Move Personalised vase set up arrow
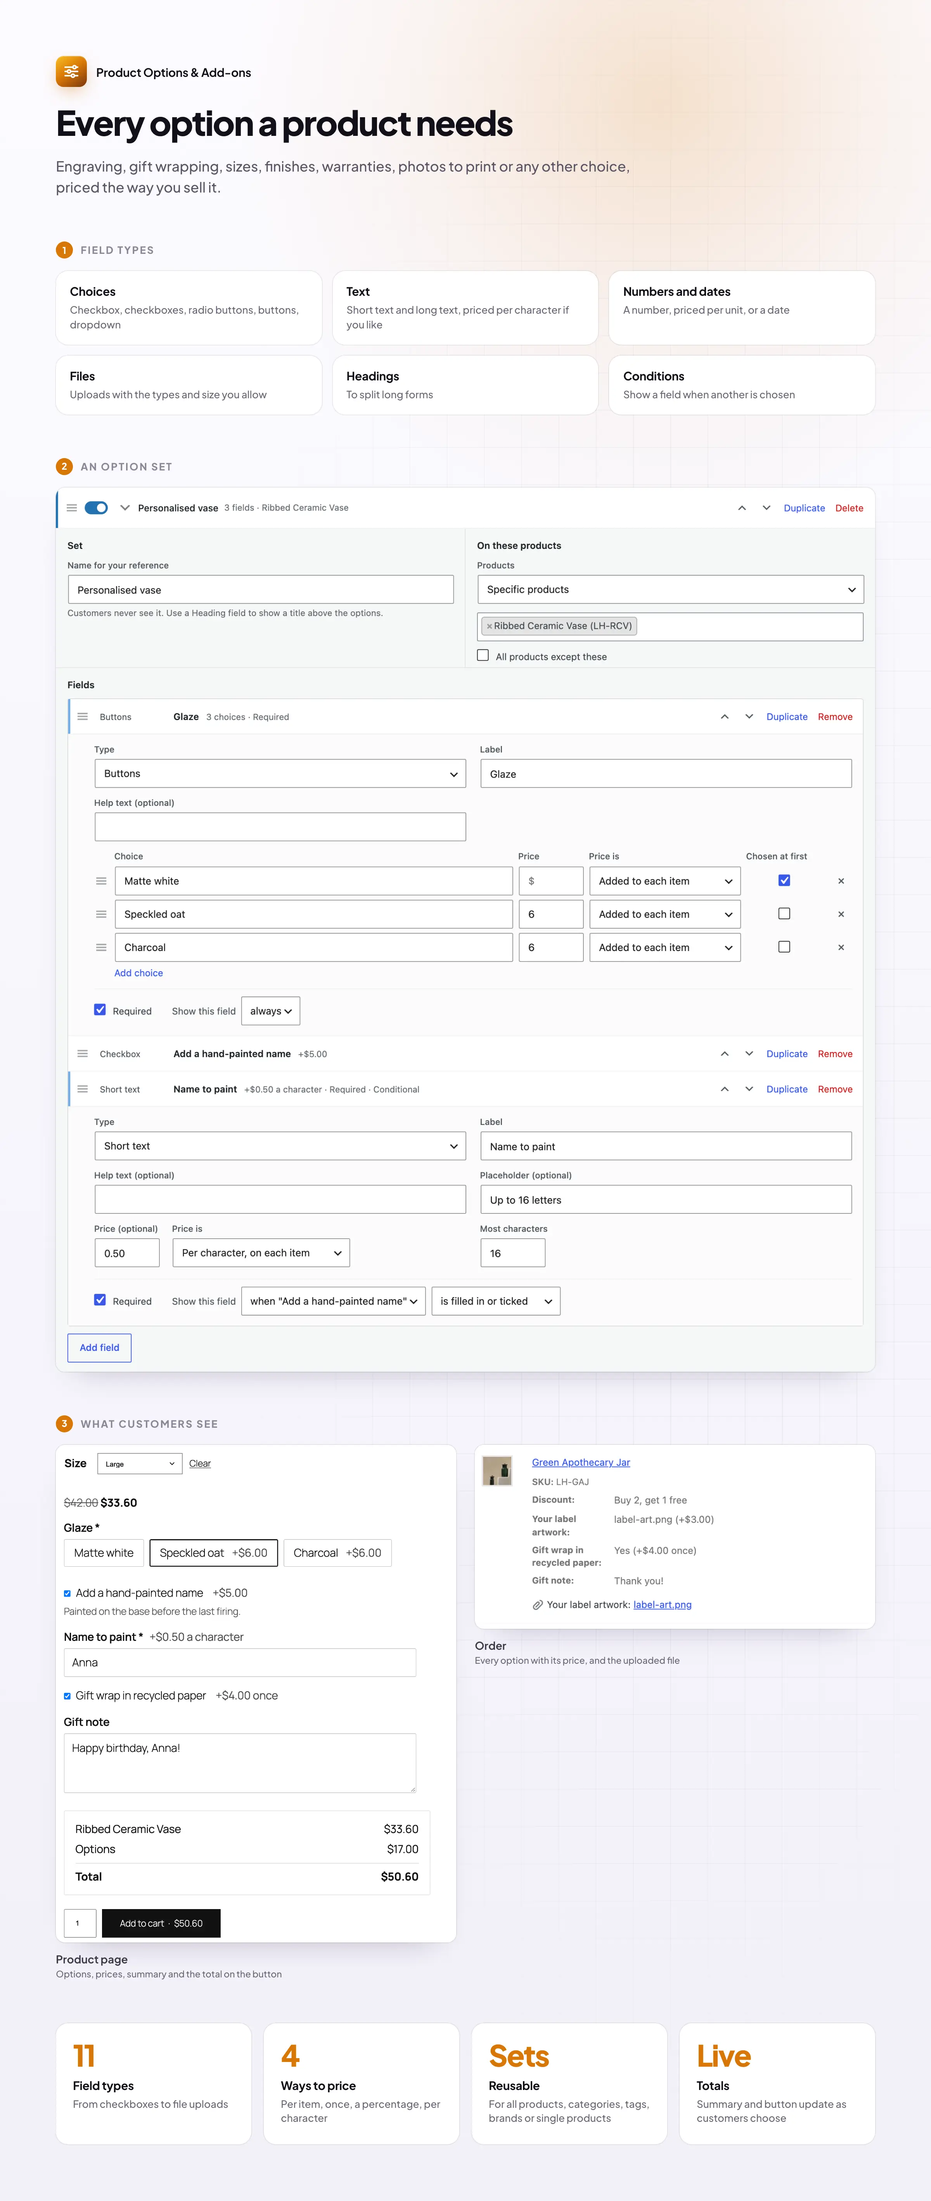 741,507
